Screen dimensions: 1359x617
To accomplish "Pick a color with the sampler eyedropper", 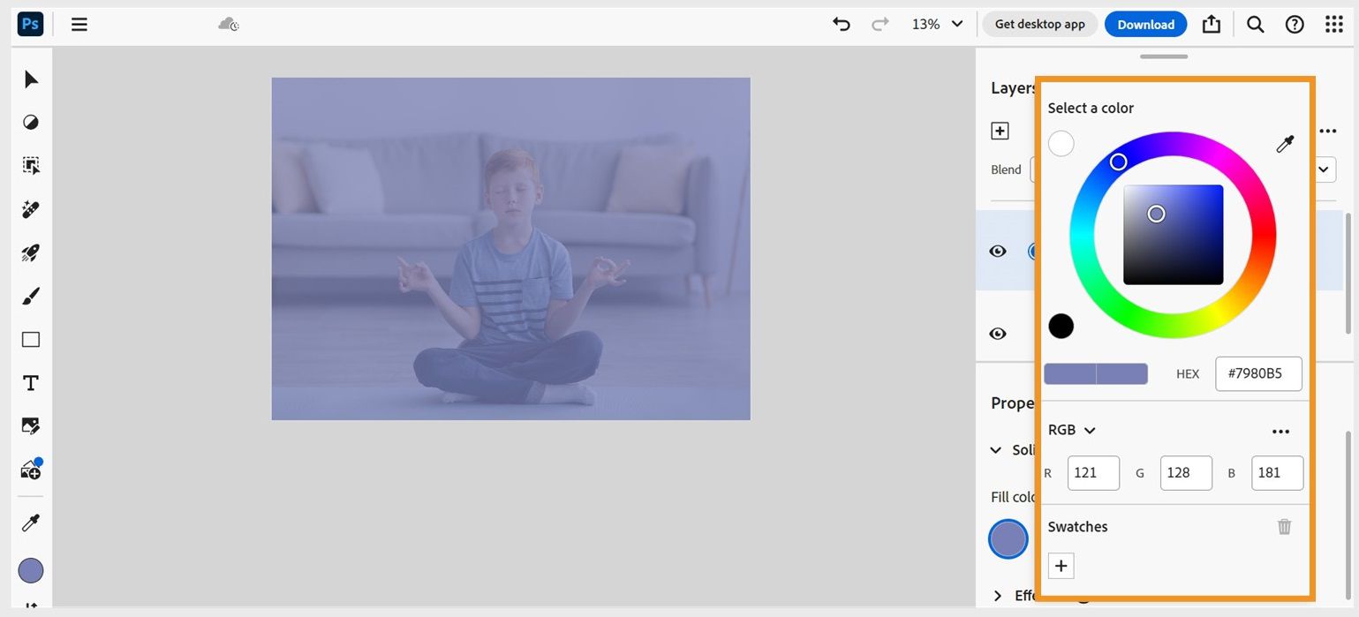I will [x=1286, y=143].
